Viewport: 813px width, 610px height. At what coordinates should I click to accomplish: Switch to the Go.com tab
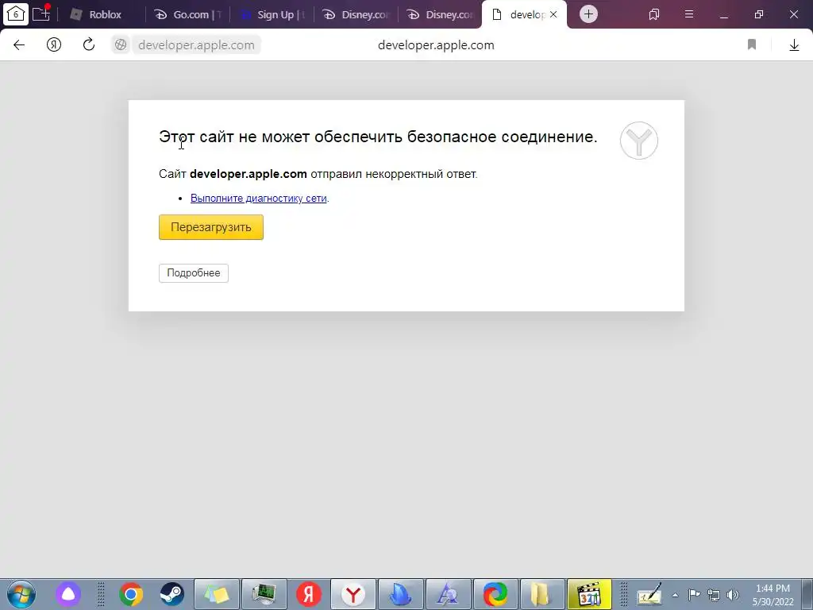coord(189,14)
